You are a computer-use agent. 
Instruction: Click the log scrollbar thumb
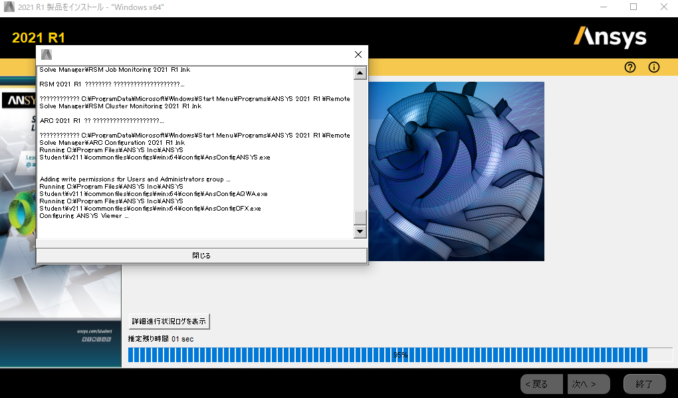tap(360, 217)
